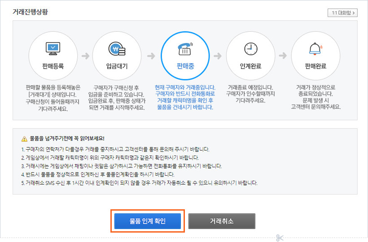Click arrow between 판매등록 and 입금대기
Screen dimensions: 368x242
coord(85,56)
